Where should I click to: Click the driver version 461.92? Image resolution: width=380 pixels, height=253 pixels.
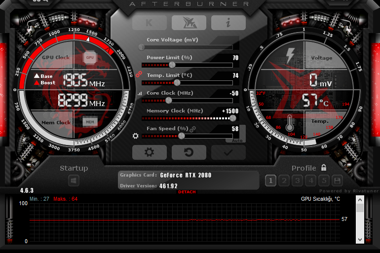tap(168, 186)
